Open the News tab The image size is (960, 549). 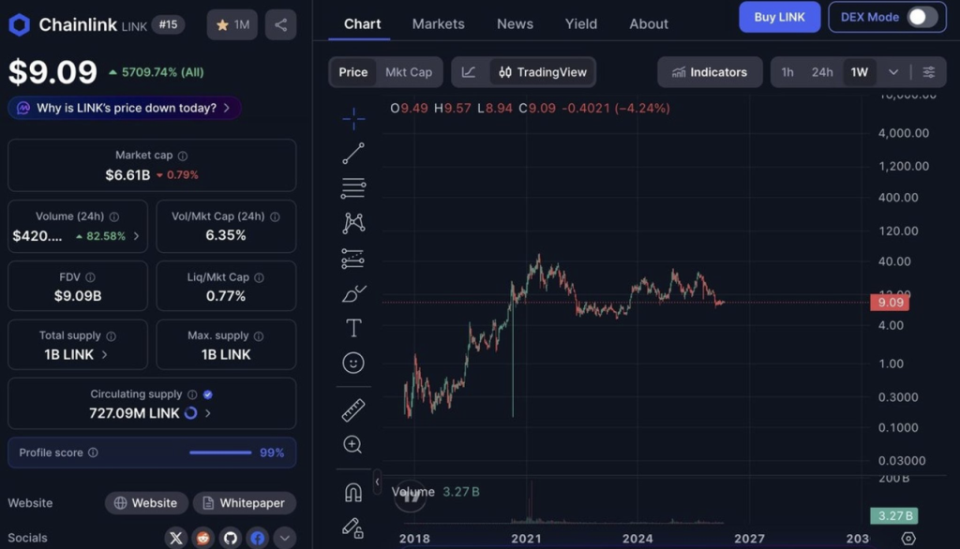tap(515, 23)
